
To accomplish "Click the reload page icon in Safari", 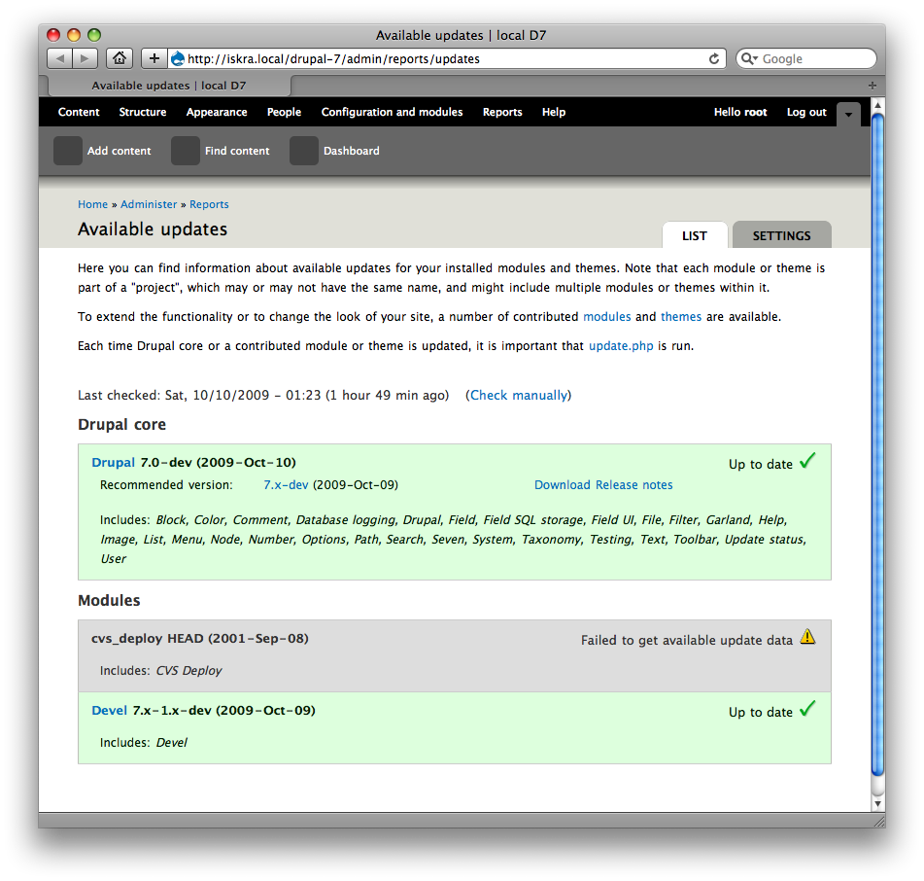I will pyautogui.click(x=715, y=58).
